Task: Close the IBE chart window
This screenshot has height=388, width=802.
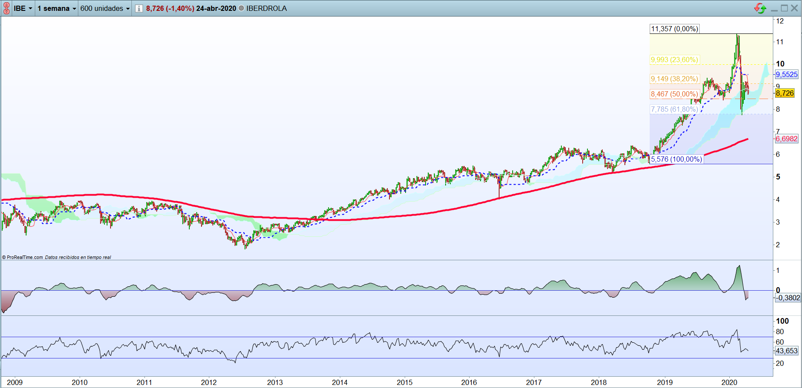Action: (x=795, y=8)
